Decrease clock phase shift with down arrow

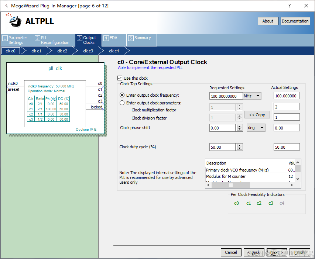pos(239,129)
